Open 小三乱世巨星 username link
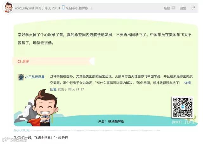The width and height of the screenshot is (203, 144). tap(35, 77)
